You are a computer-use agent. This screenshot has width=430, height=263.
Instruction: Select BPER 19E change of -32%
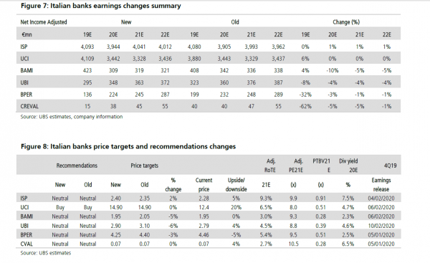coord(305,95)
